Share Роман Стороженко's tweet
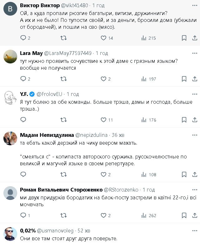Viewport: 200px width, 244px height. point(193,215)
